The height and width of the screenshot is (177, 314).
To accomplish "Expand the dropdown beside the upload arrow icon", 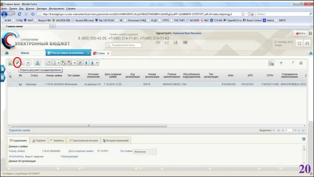I will pos(97,63).
